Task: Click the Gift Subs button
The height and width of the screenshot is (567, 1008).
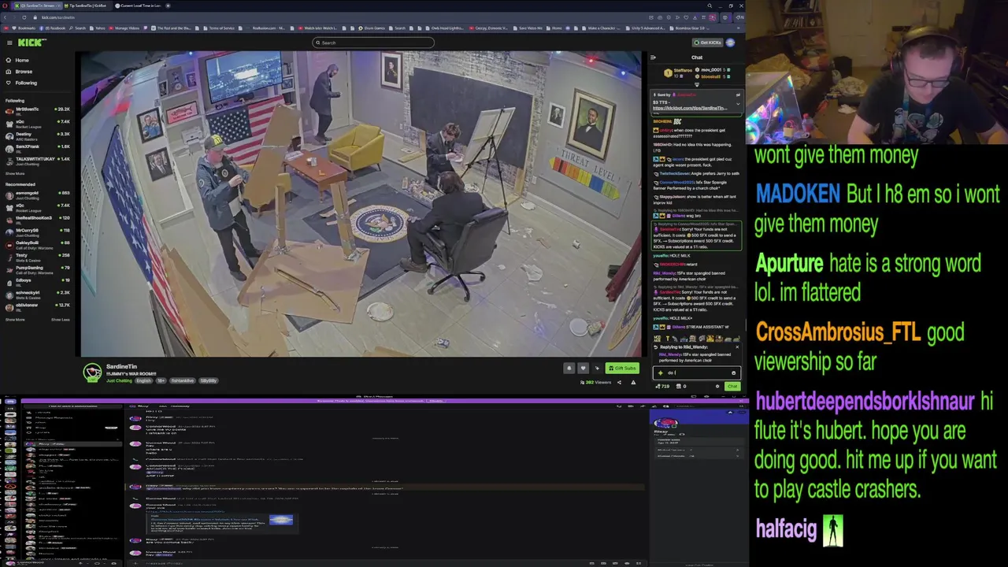Action: (x=621, y=368)
